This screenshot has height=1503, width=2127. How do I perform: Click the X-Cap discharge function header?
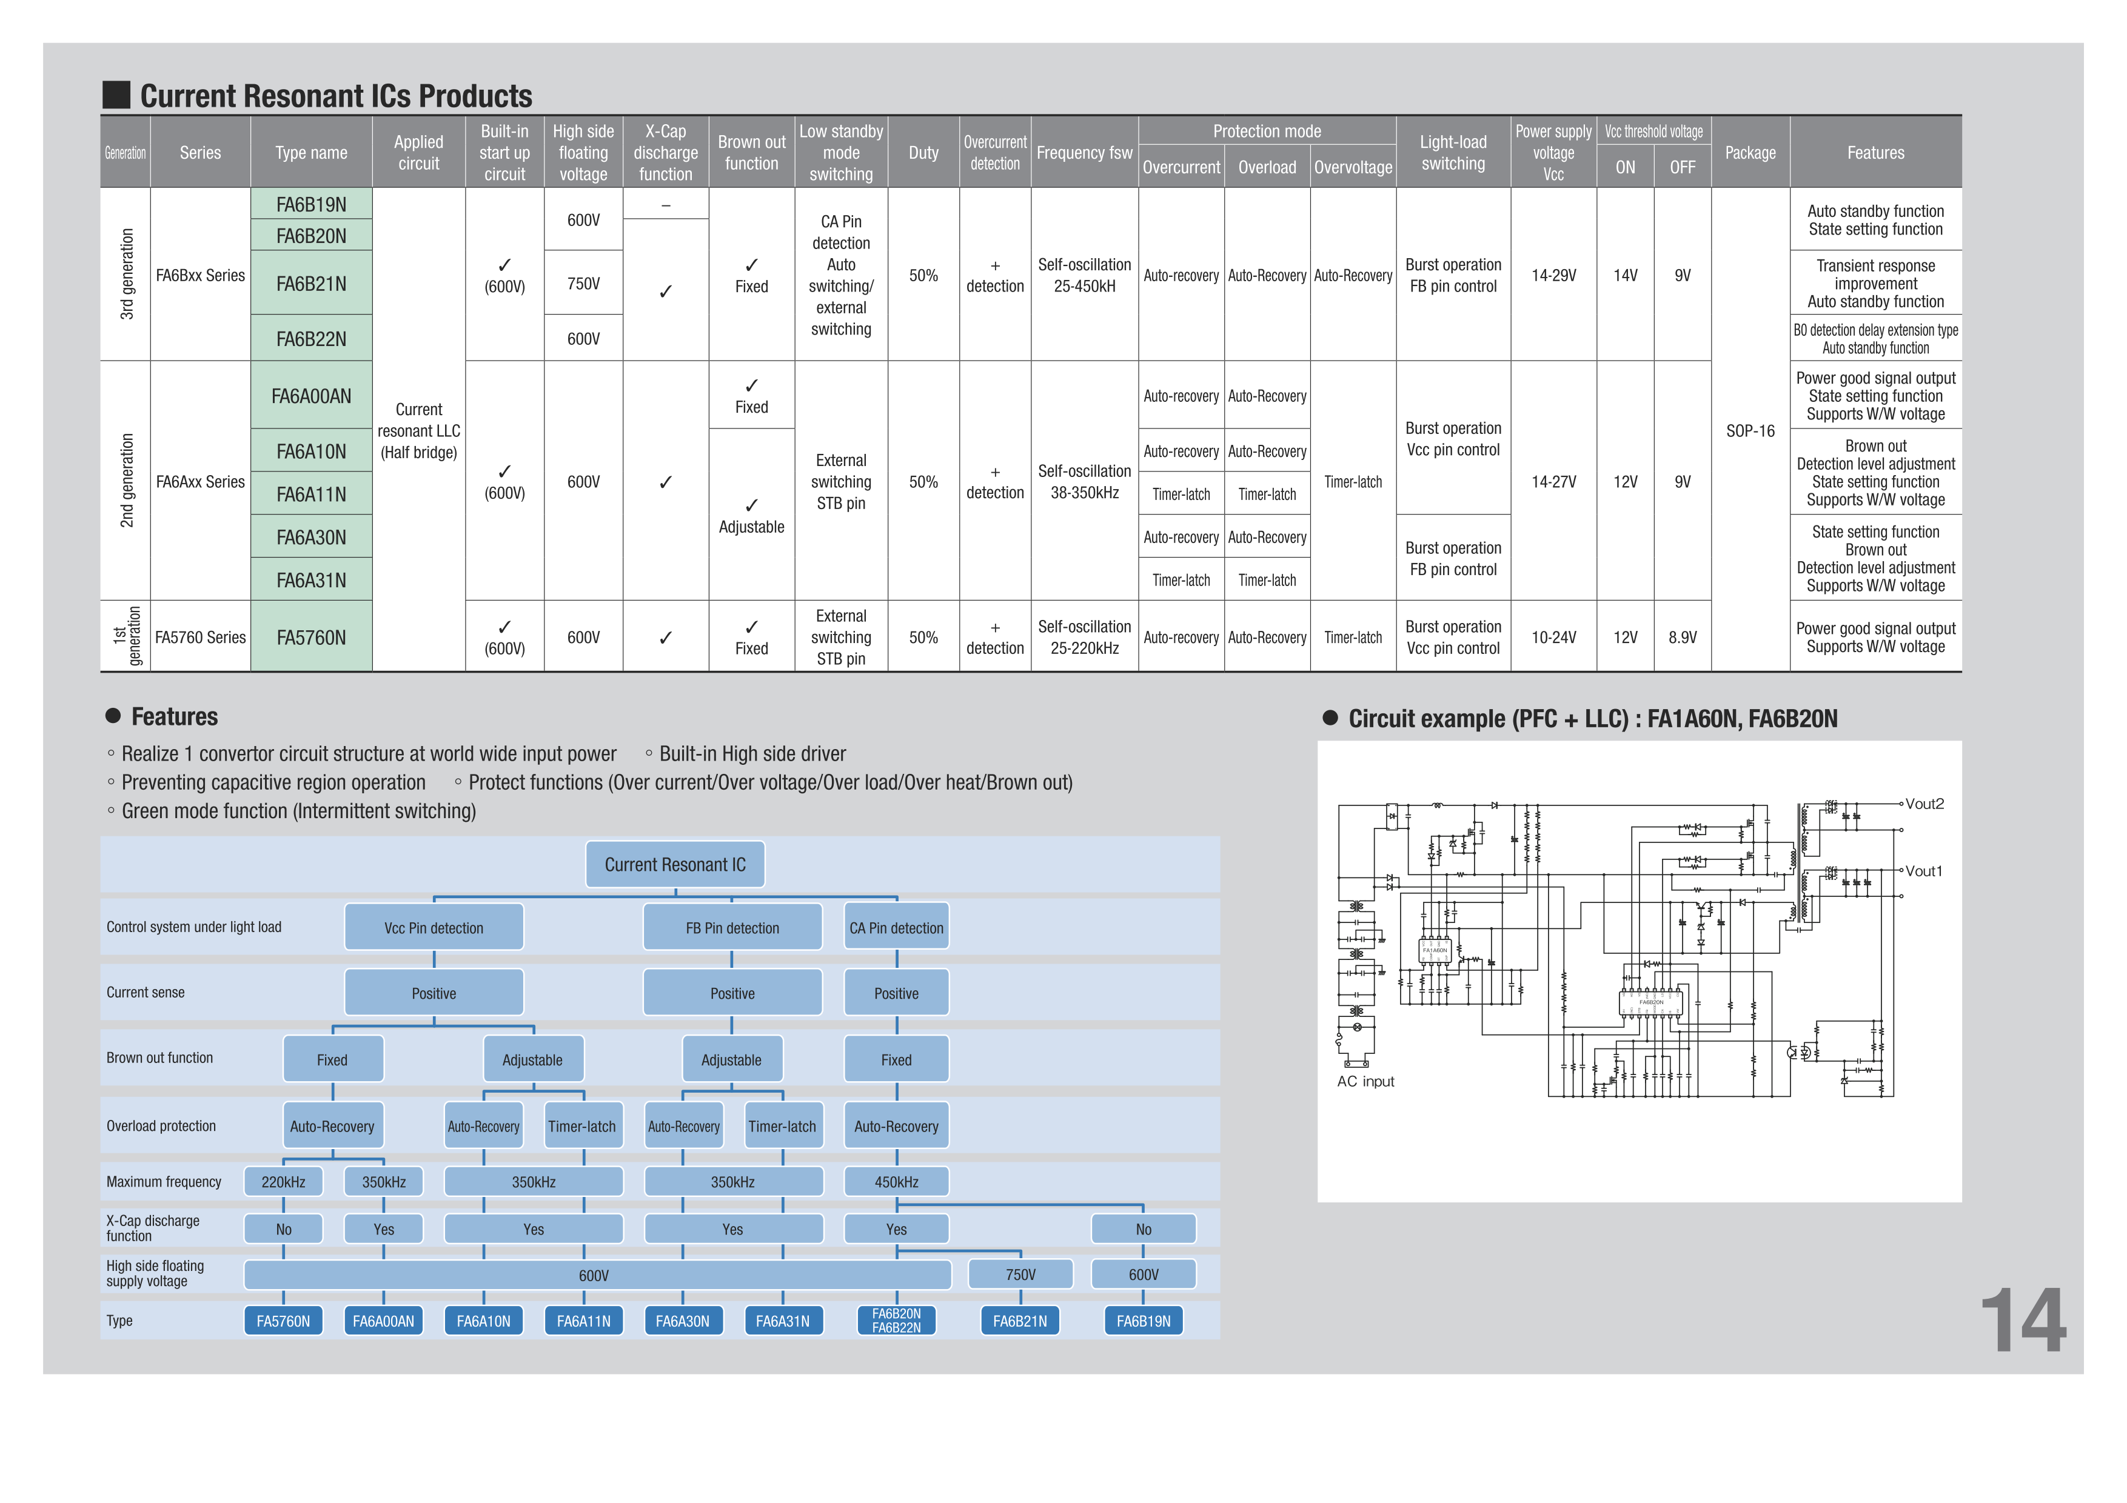coord(666,153)
